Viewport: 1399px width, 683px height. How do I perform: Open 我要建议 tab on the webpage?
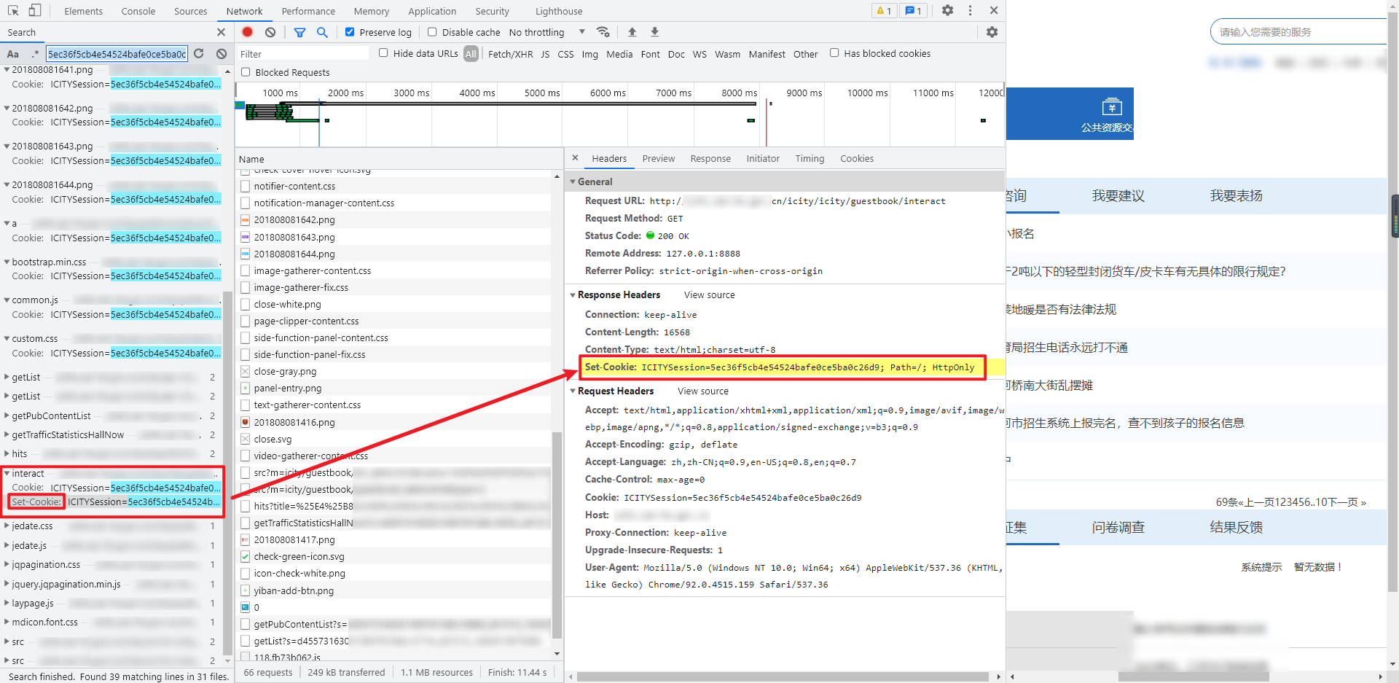tap(1118, 195)
